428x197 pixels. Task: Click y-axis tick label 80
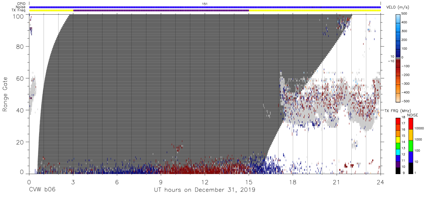tap(20, 47)
